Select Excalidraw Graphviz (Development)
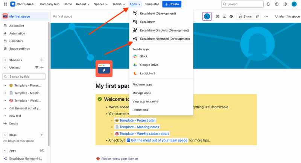 tap(161, 30)
